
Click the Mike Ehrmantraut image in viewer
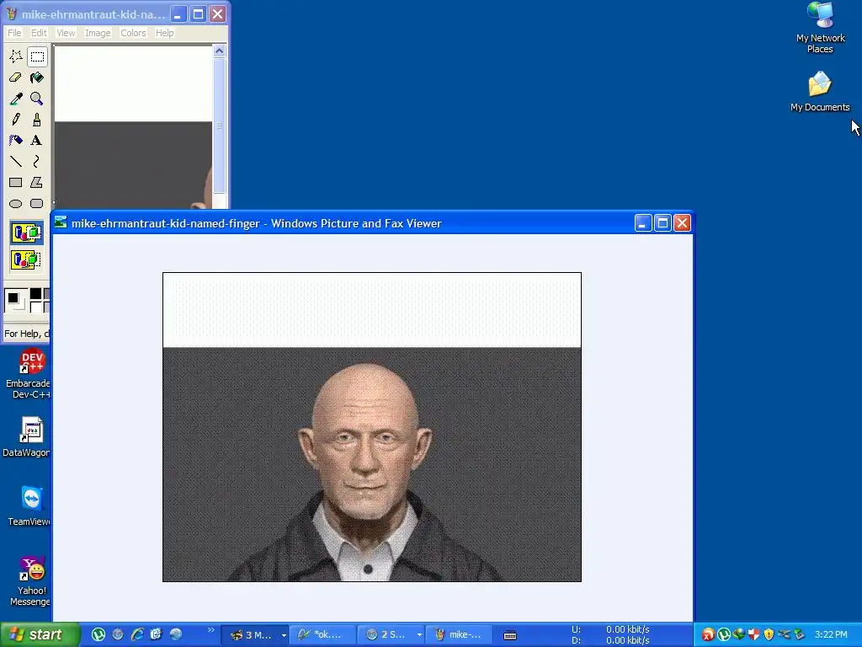(x=372, y=427)
